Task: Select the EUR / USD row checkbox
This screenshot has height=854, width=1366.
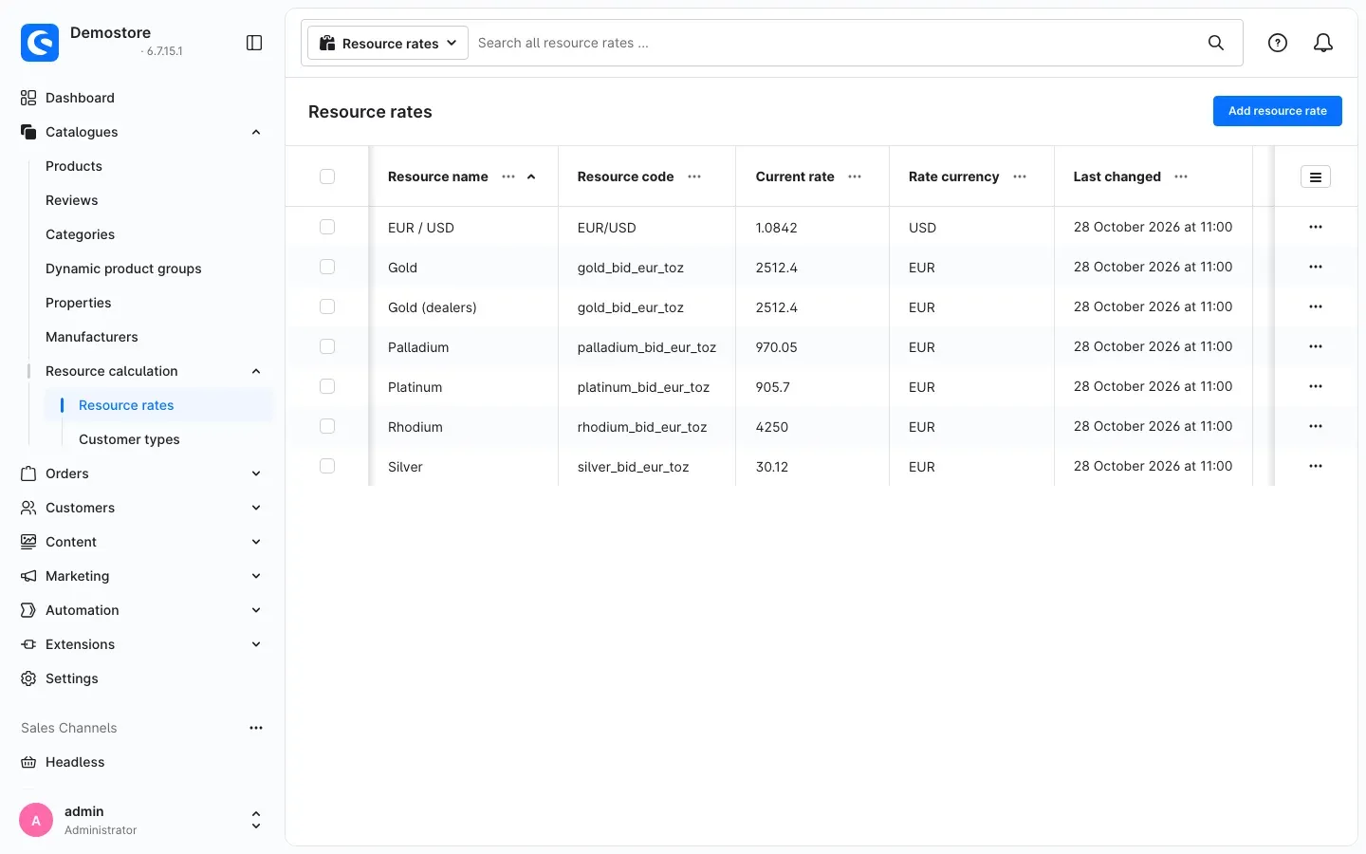Action: coord(327,227)
